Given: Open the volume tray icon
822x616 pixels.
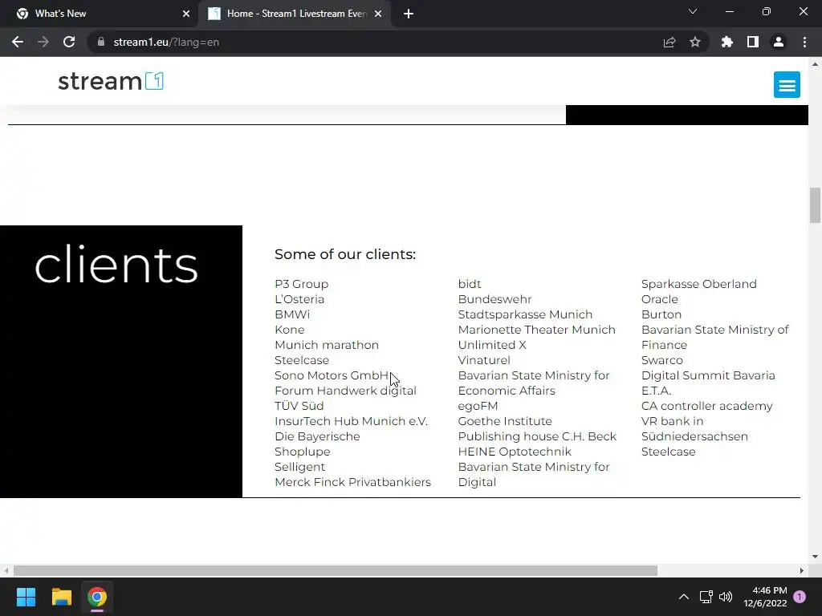Looking at the screenshot, I should coord(726,597).
